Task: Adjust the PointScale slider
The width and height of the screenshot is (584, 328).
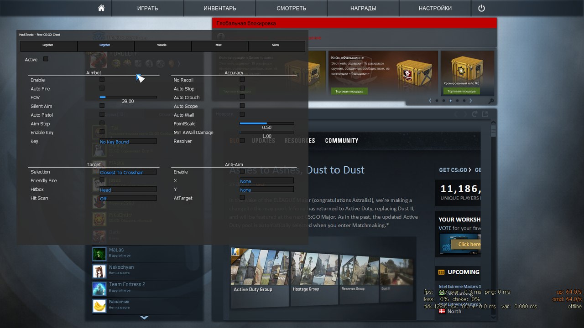Action: pos(266,123)
